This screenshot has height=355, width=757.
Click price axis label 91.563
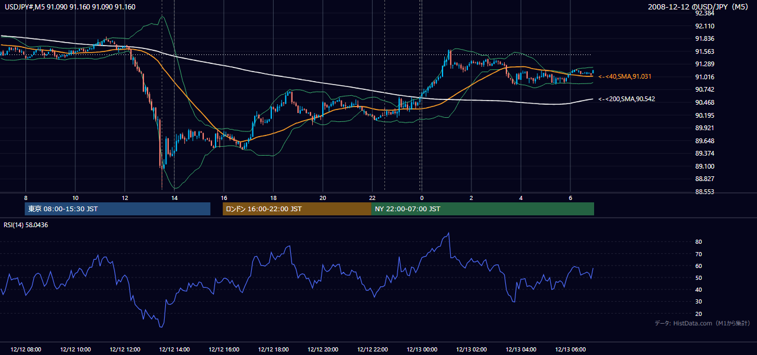point(704,51)
